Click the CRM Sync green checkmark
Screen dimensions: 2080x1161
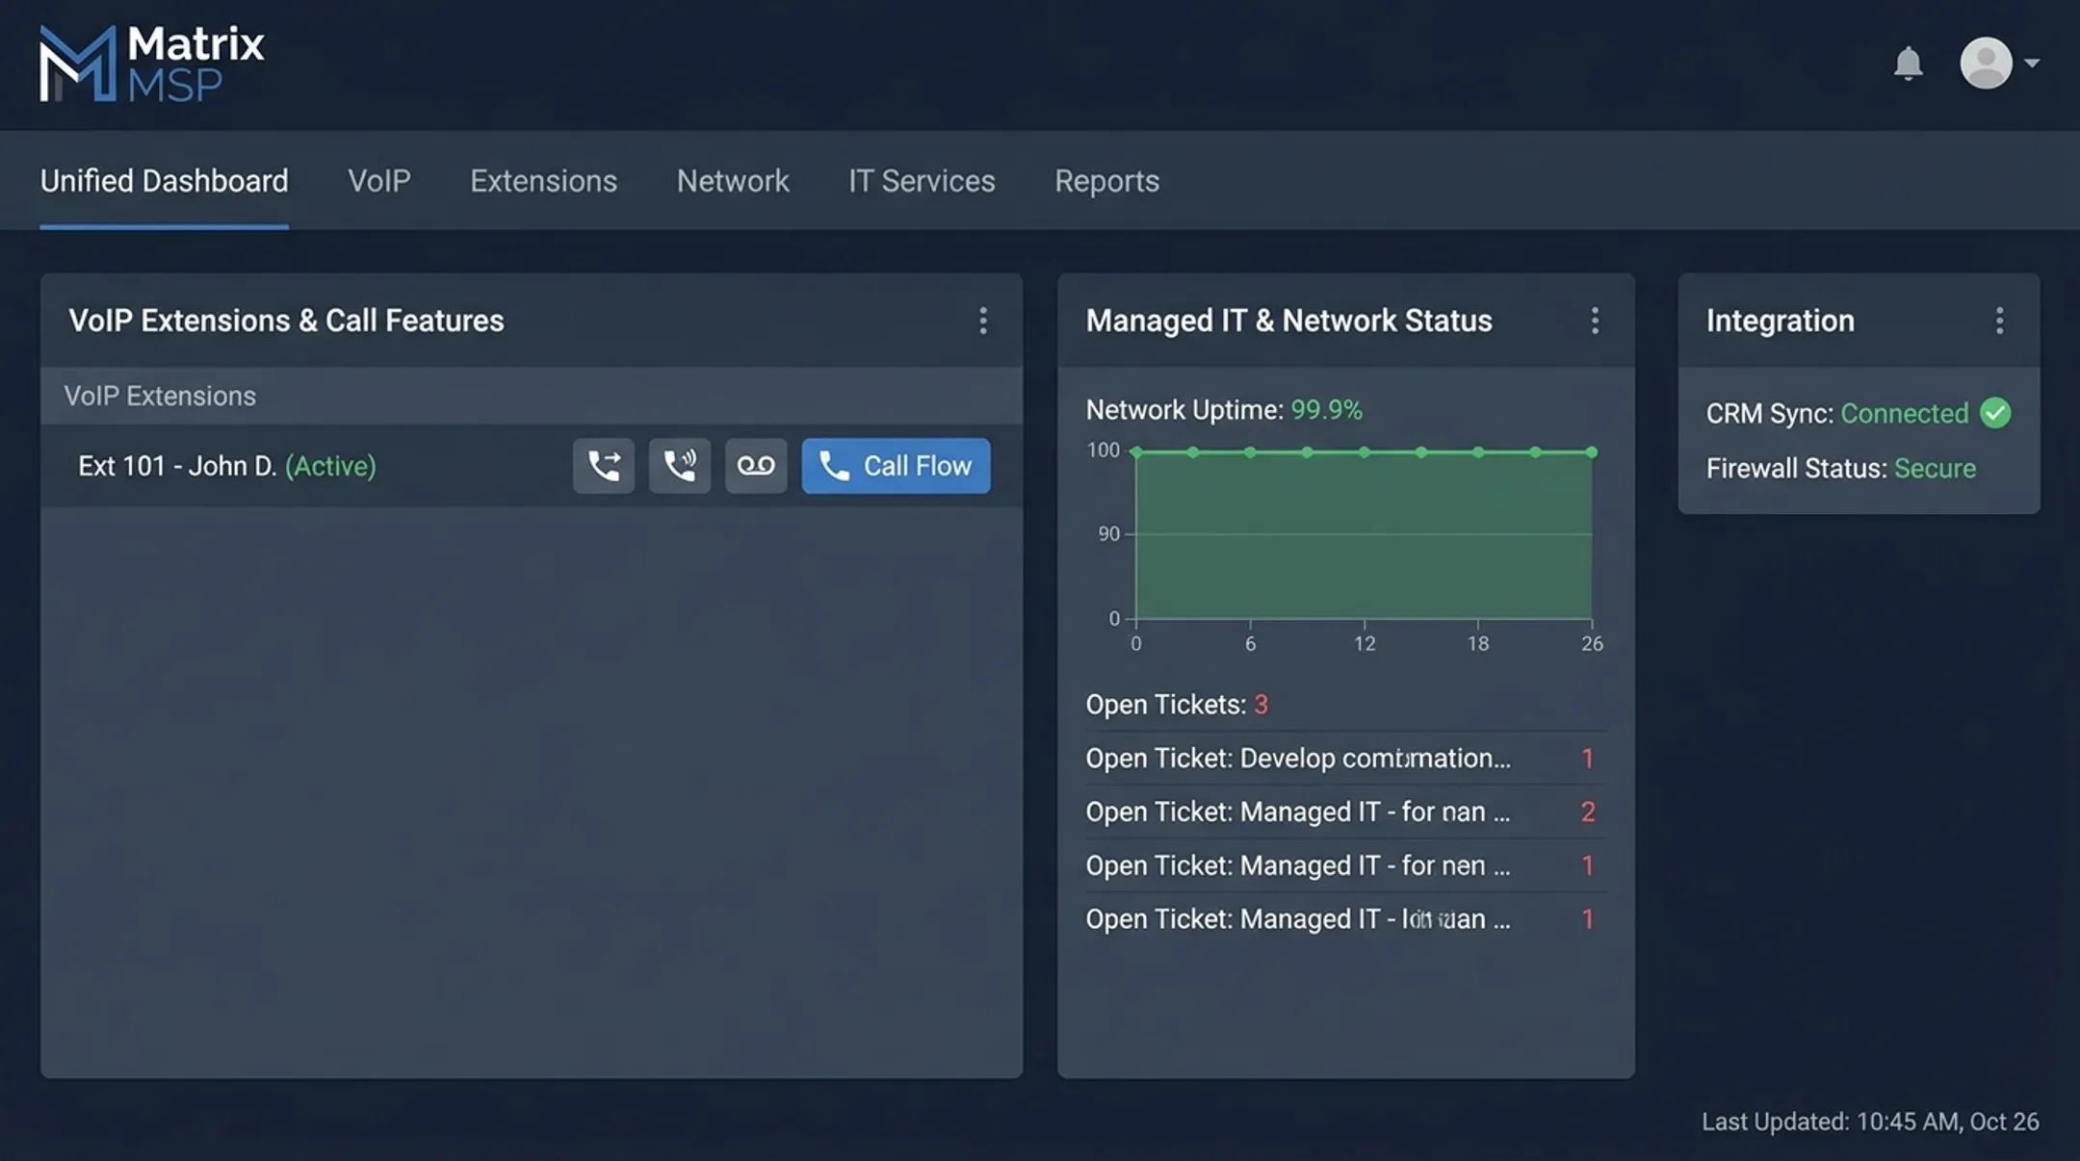click(1995, 413)
